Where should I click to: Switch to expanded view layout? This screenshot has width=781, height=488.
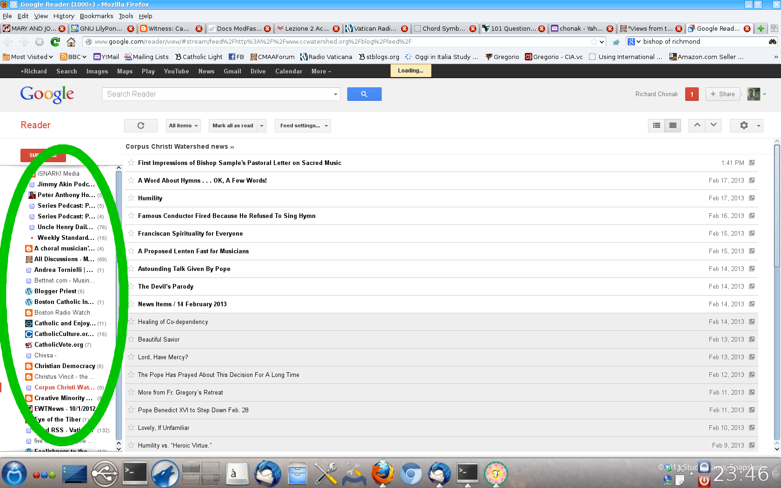(x=656, y=125)
